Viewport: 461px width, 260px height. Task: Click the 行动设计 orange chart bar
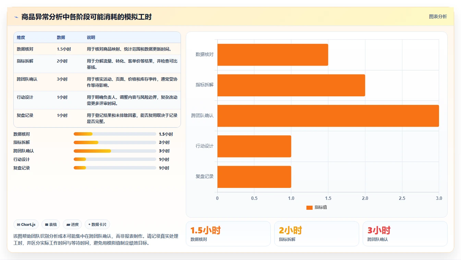click(x=254, y=146)
